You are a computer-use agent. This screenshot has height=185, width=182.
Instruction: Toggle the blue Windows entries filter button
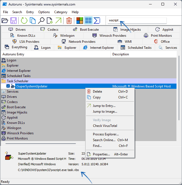(x=88, y=21)
